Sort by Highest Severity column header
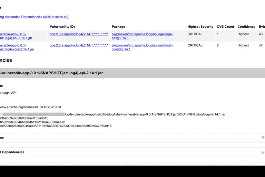Screen dimensions: 265x177 (x=200, y=27)
